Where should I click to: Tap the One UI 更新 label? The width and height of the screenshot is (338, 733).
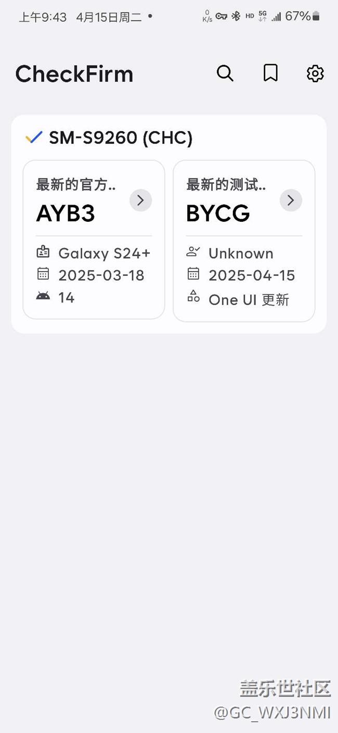coord(249,300)
